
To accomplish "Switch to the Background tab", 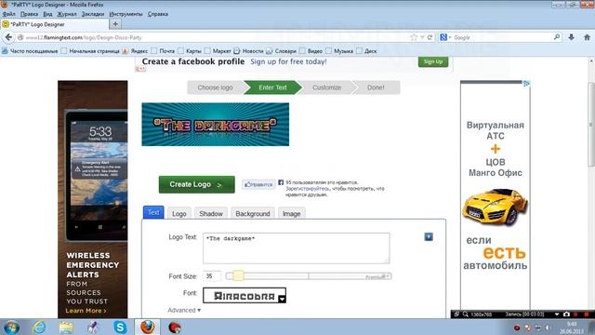I will [253, 213].
